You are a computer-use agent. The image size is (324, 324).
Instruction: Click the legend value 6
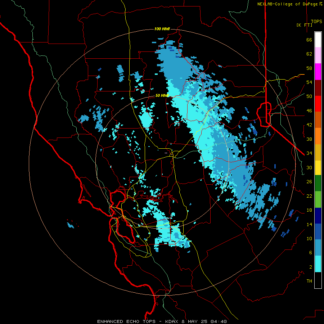click(x=310, y=253)
